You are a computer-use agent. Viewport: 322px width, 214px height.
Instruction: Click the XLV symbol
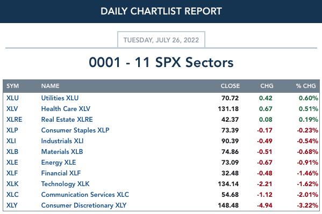pos(12,109)
